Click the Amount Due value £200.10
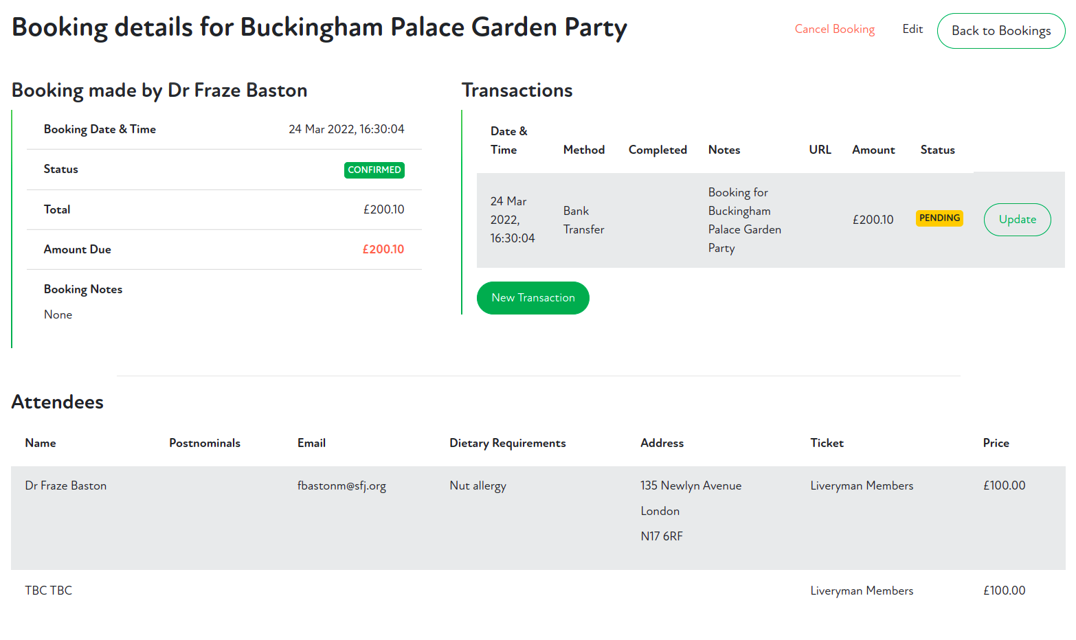The height and width of the screenshot is (640, 1076). [x=383, y=249]
